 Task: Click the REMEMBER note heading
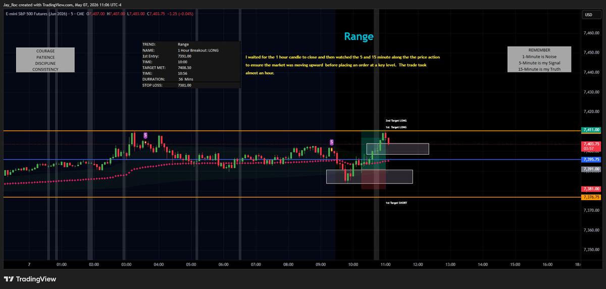click(x=539, y=51)
